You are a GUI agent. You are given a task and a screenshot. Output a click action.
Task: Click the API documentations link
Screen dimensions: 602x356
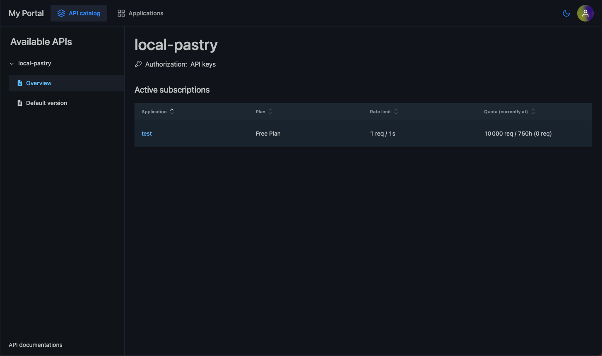[35, 344]
